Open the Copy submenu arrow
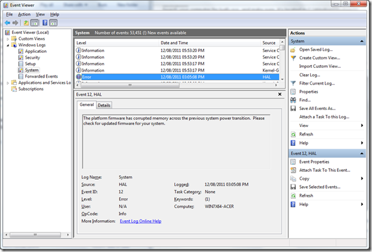Image resolution: width=372 pixels, height=252 pixels. coord(362,178)
